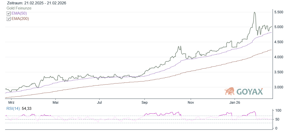The height and width of the screenshot is (131, 291).
Task: Select the EMA(200) legend label
Action: click(20, 18)
